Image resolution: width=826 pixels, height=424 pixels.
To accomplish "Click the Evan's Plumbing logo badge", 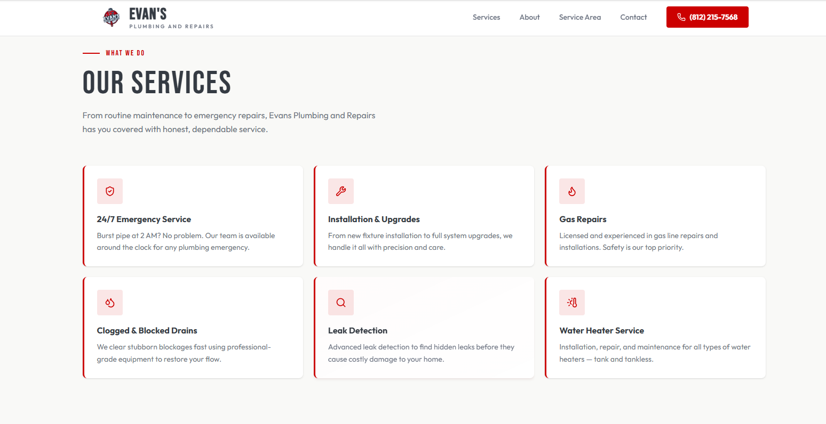I will [x=111, y=17].
